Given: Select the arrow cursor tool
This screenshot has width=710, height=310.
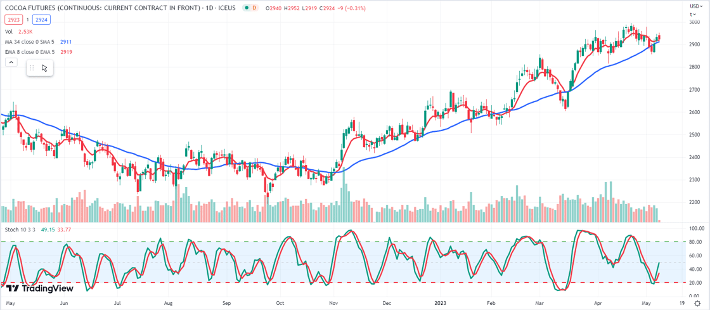Looking at the screenshot, I should [44, 68].
